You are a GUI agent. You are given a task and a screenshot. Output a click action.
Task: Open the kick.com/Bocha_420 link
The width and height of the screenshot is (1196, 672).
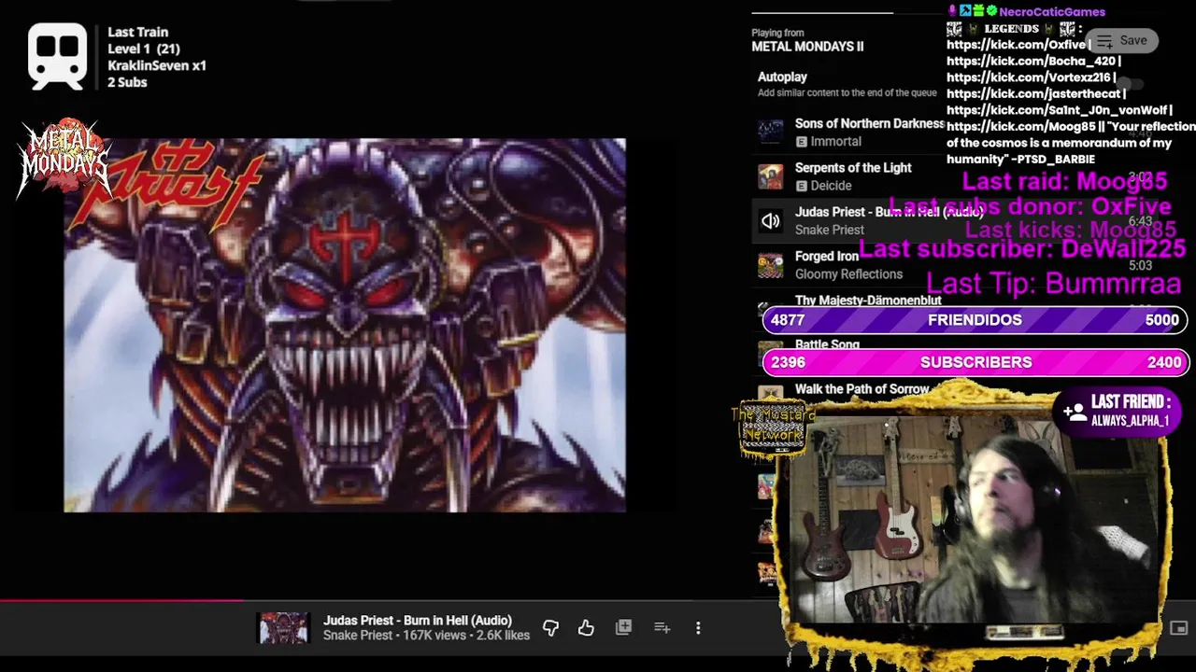click(x=1031, y=61)
